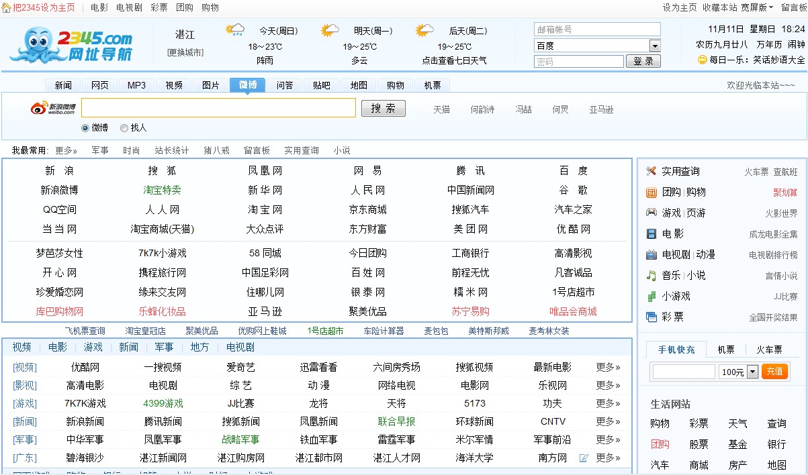Open the 百度 mail provider dropdown
Image resolution: width=808 pixels, height=475 pixels.
click(x=655, y=46)
